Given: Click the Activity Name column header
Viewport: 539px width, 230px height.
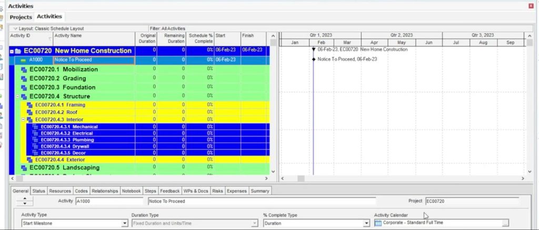Looking at the screenshot, I should point(95,39).
